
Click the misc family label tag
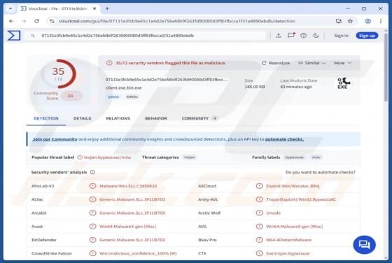[x=316, y=157]
